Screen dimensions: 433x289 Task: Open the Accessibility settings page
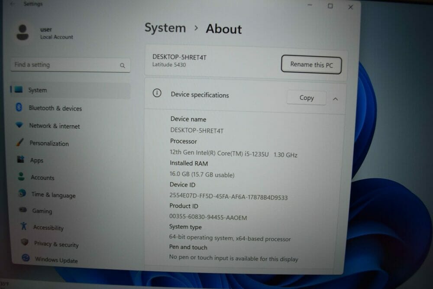tap(48, 227)
